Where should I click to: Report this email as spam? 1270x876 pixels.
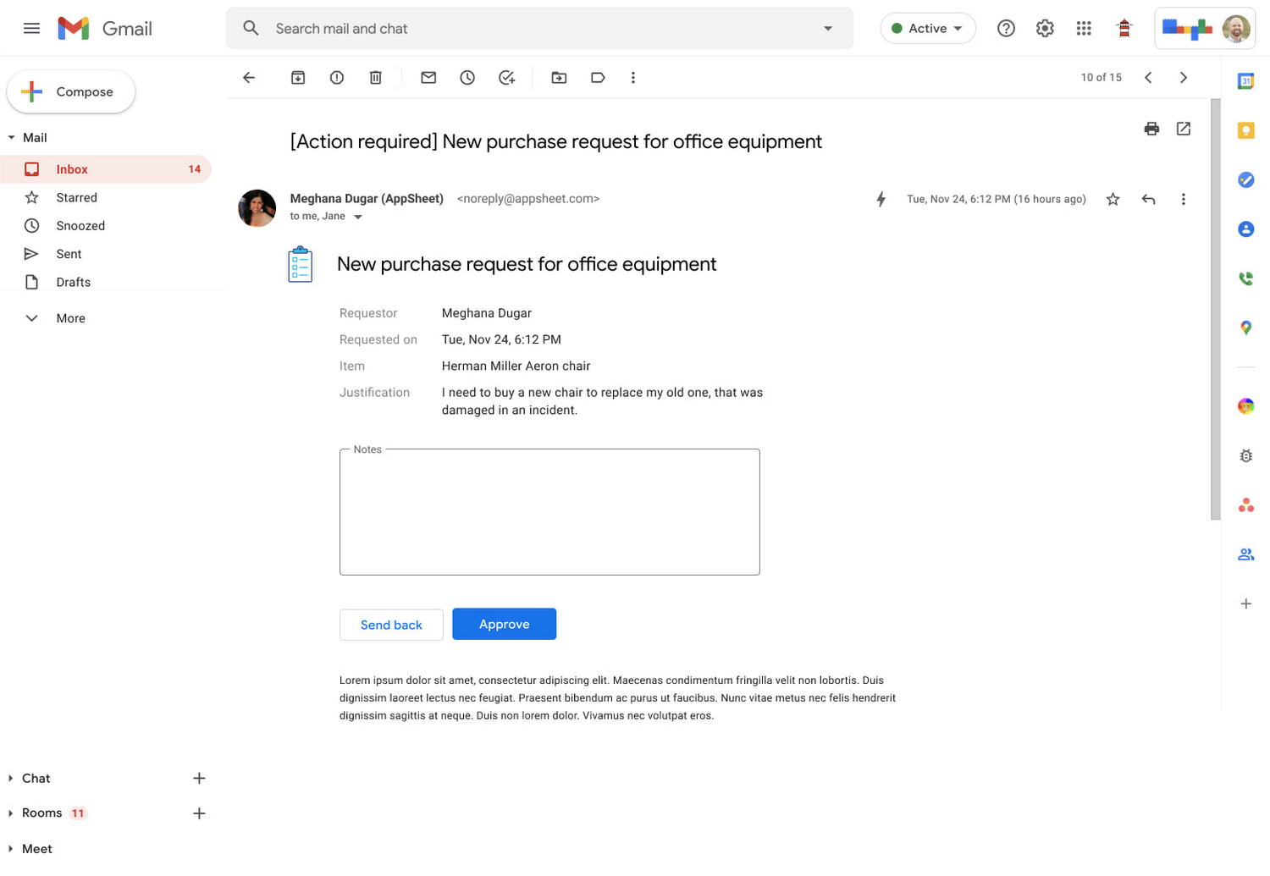click(337, 77)
